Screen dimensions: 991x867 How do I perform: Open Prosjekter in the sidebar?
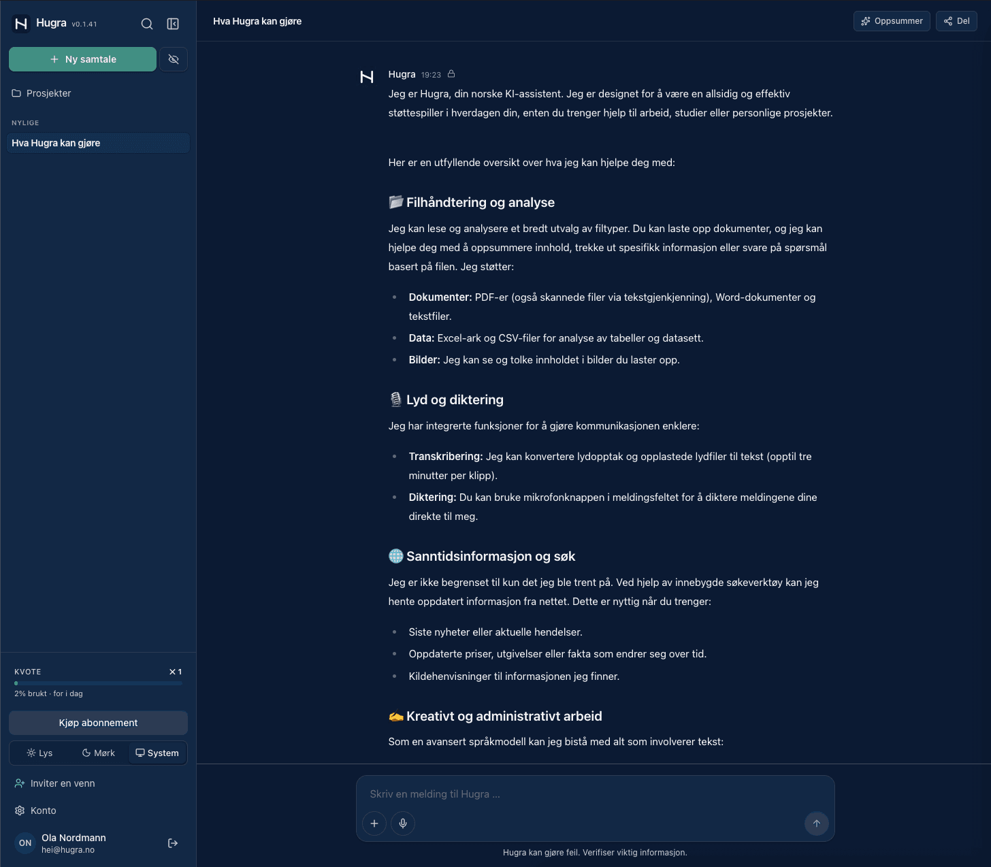(x=42, y=93)
